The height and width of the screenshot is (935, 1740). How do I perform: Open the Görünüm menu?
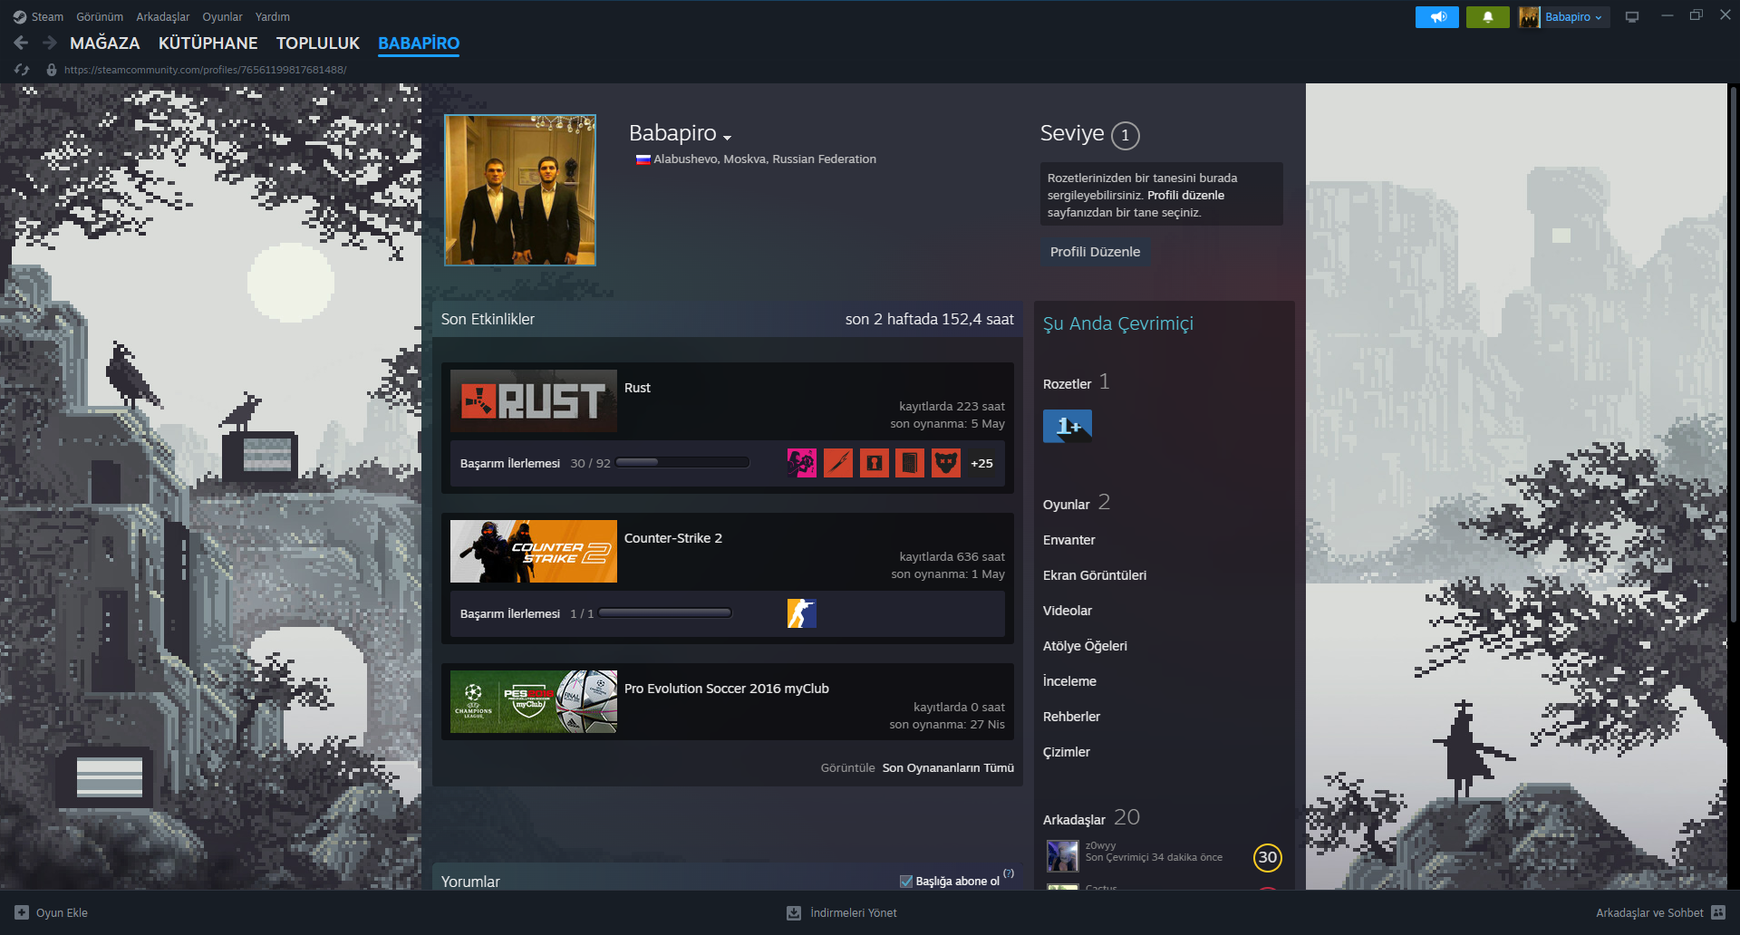pos(100,16)
